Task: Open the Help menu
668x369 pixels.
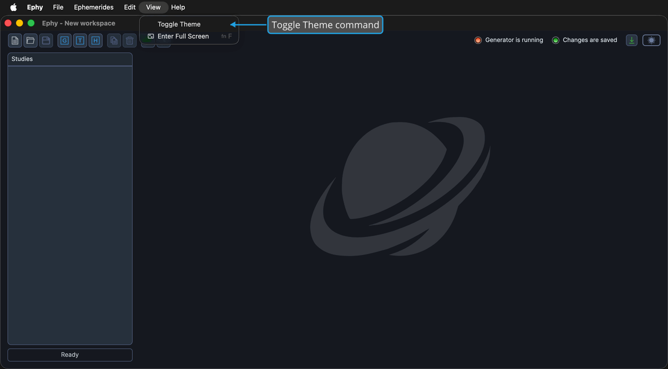Action: [178, 7]
